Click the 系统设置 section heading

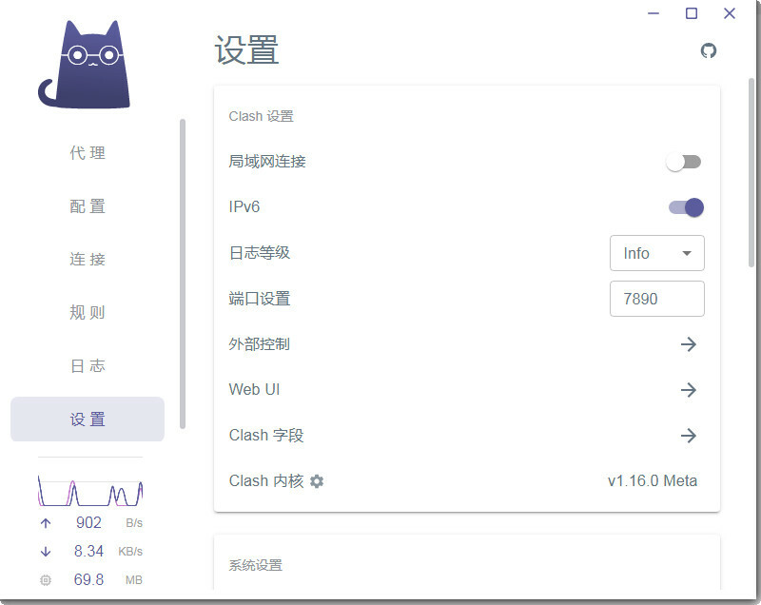255,565
